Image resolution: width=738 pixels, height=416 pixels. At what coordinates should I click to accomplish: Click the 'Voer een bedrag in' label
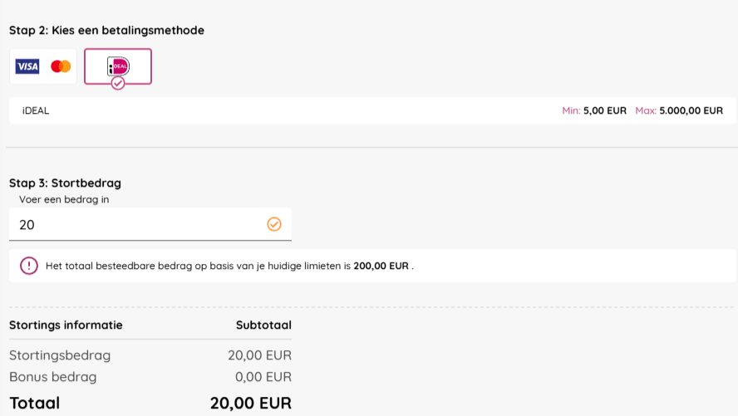[64, 199]
